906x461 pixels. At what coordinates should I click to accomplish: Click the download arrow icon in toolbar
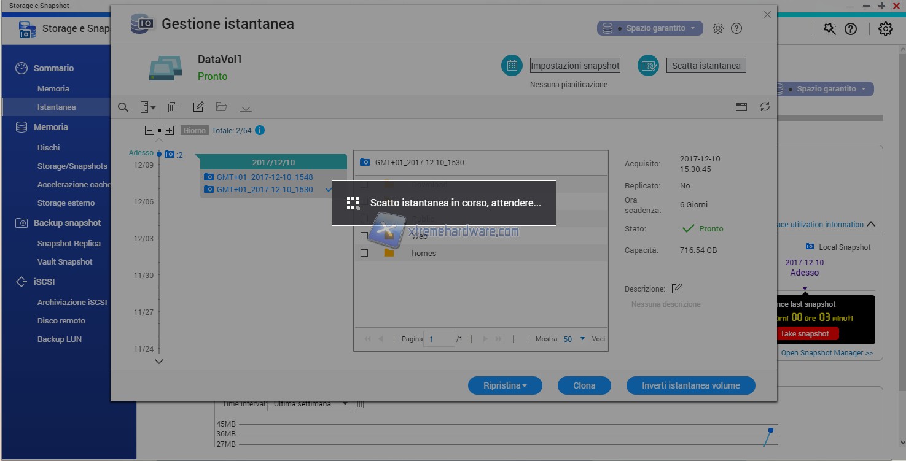[246, 107]
